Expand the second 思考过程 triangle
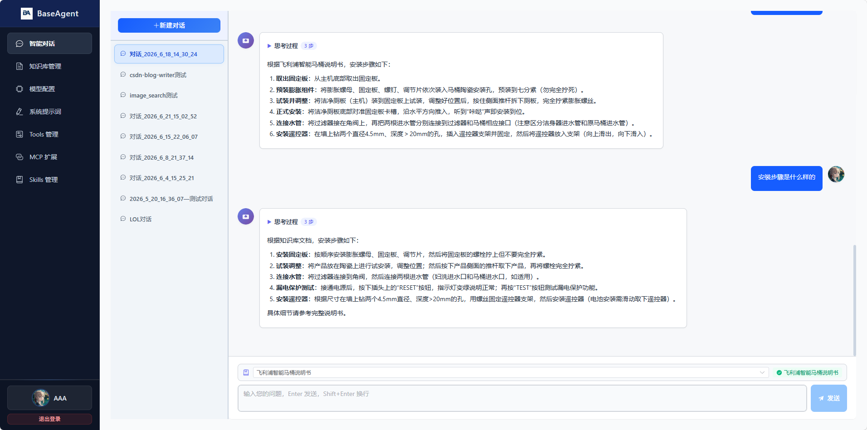This screenshot has width=867, height=430. pos(269,222)
